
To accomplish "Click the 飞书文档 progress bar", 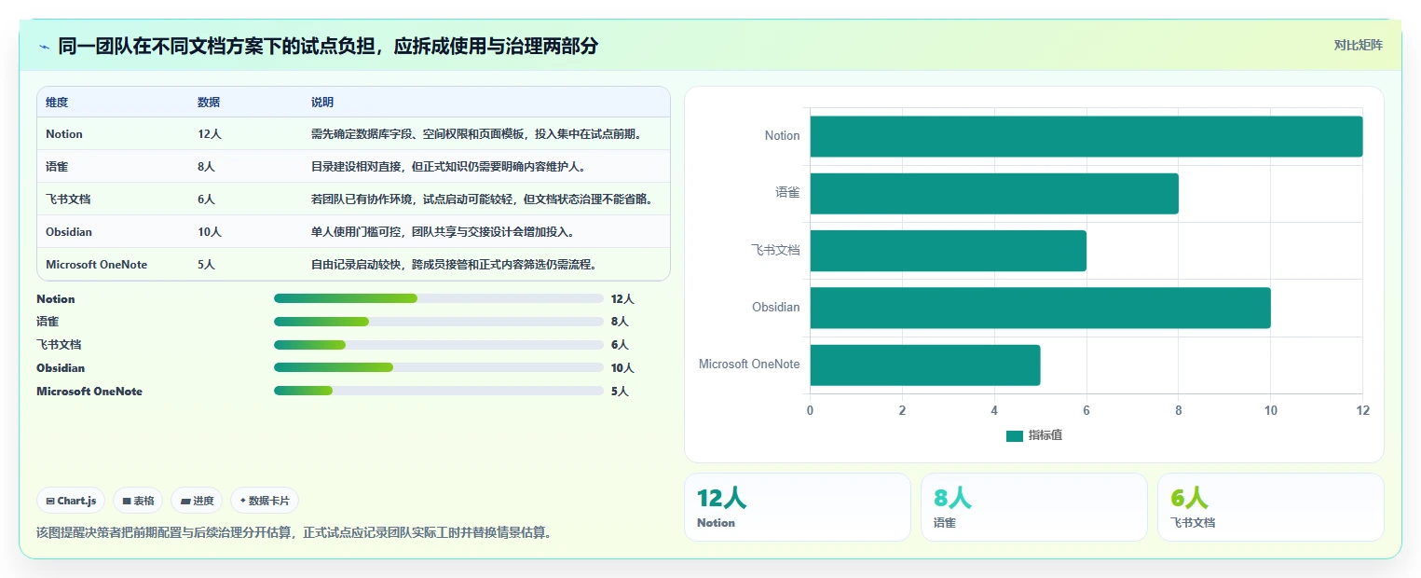I will click(439, 345).
